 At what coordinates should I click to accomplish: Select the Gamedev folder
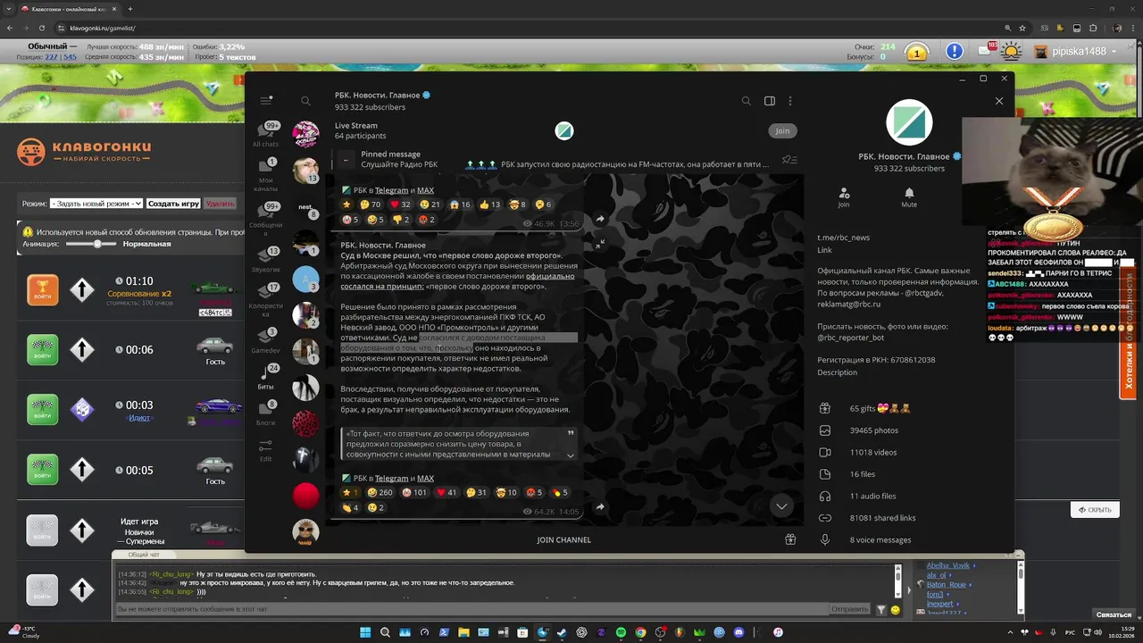(266, 341)
